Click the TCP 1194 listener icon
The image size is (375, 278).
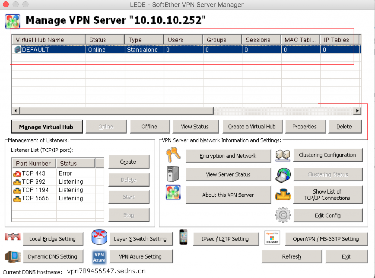point(17,190)
